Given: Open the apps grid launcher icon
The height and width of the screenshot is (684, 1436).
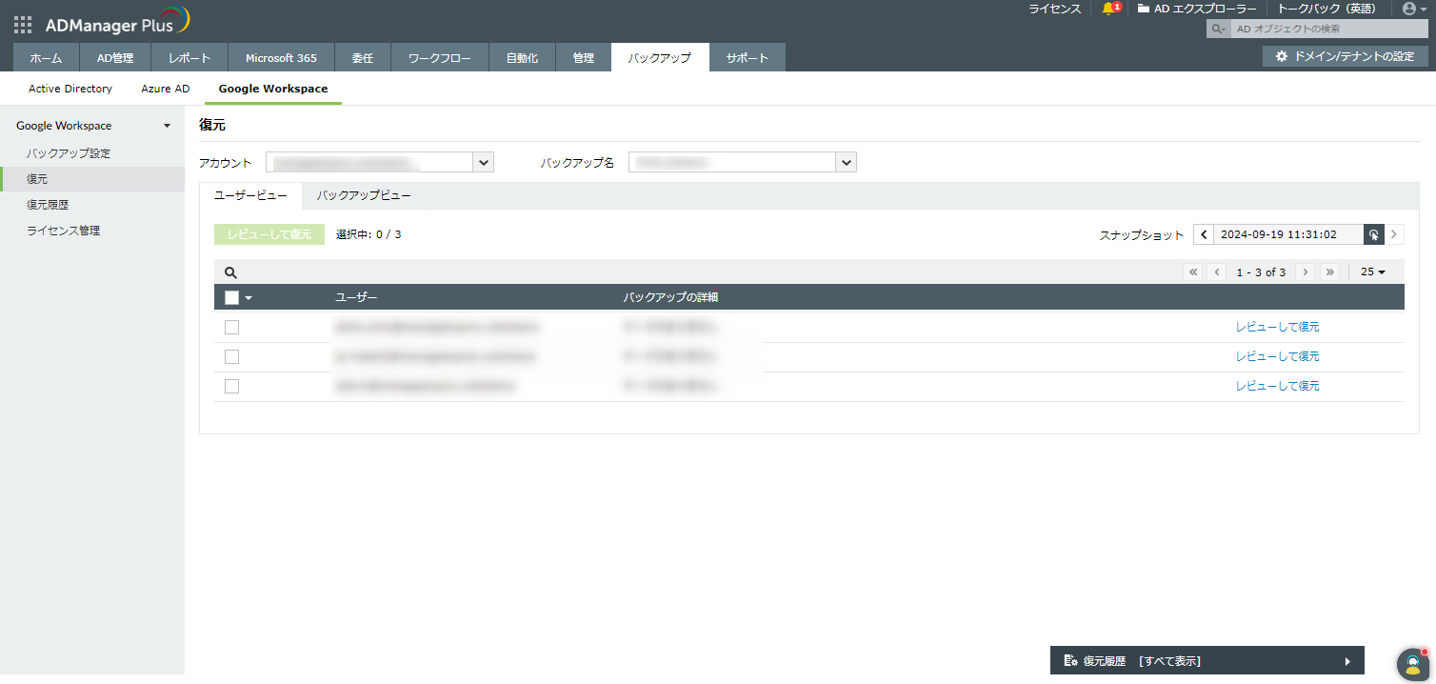Looking at the screenshot, I should [x=23, y=25].
